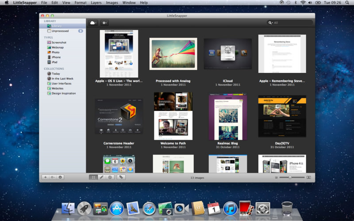
Task: Open the search scope magnifier dropdown
Action: pos(270,23)
